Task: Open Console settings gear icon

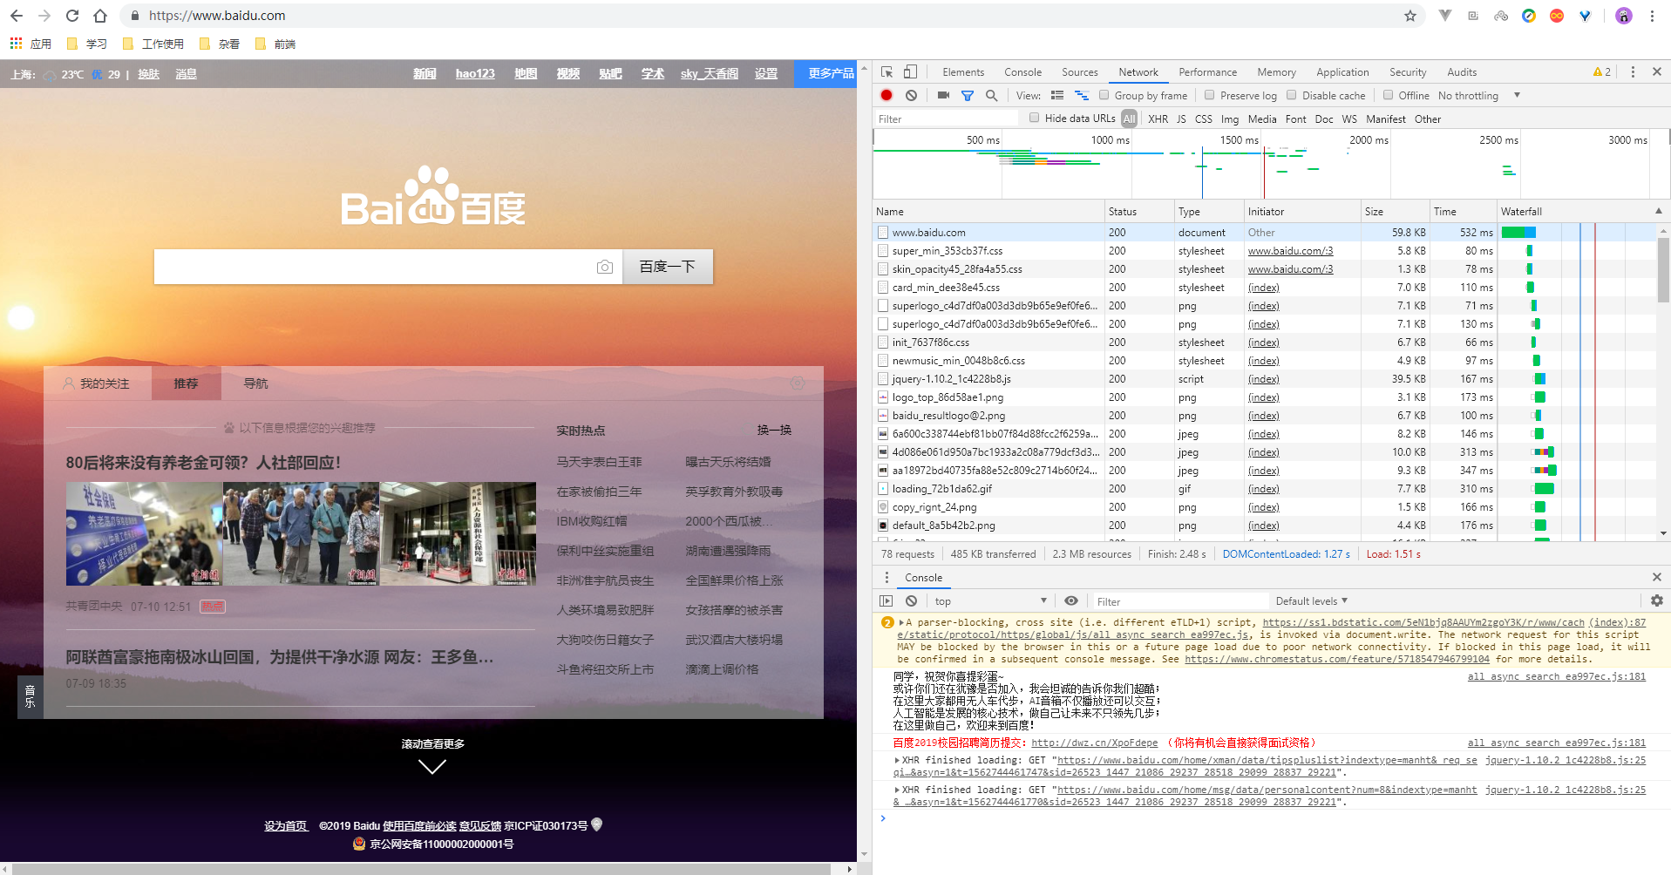Action: [x=1657, y=600]
